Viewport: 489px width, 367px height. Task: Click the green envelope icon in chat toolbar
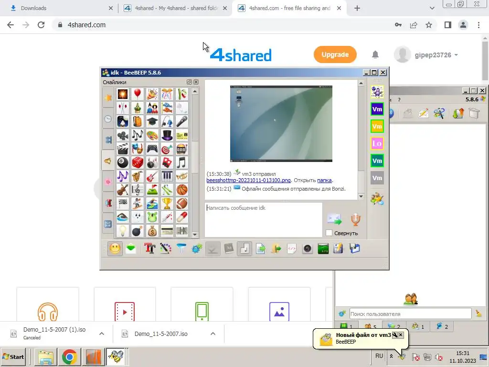click(131, 248)
